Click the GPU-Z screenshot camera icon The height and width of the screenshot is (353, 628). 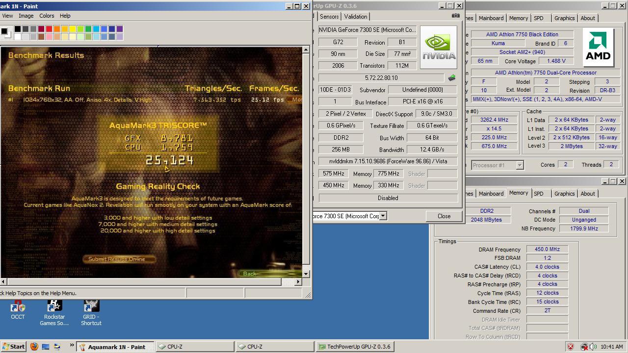coord(455,16)
